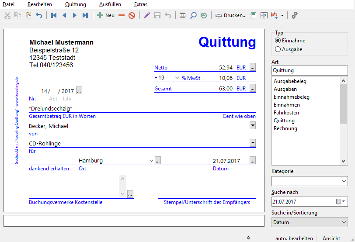Click the PDF export icon
The height and width of the screenshot is (242, 355).
(274, 15)
